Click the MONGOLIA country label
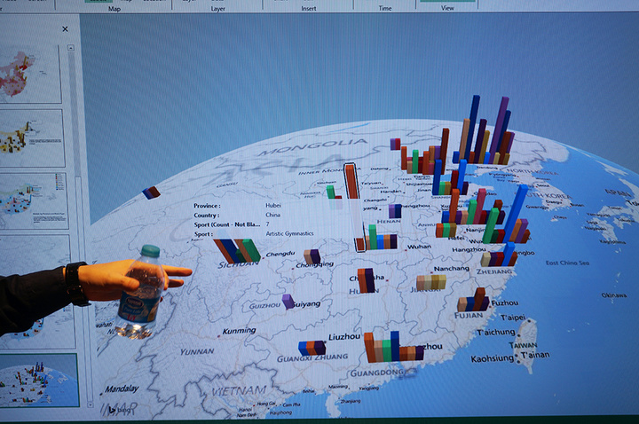Image resolution: width=639 pixels, height=424 pixels. click(x=313, y=147)
